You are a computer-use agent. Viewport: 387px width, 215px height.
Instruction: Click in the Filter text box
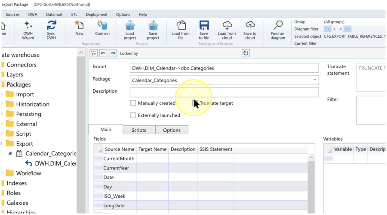371,110
